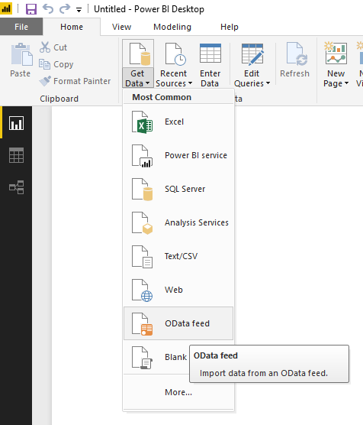Click the Undo arrow icon
The width and height of the screenshot is (363, 425).
tap(48, 9)
